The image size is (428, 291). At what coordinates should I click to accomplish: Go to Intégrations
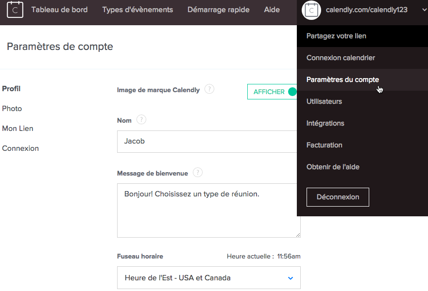click(362, 123)
